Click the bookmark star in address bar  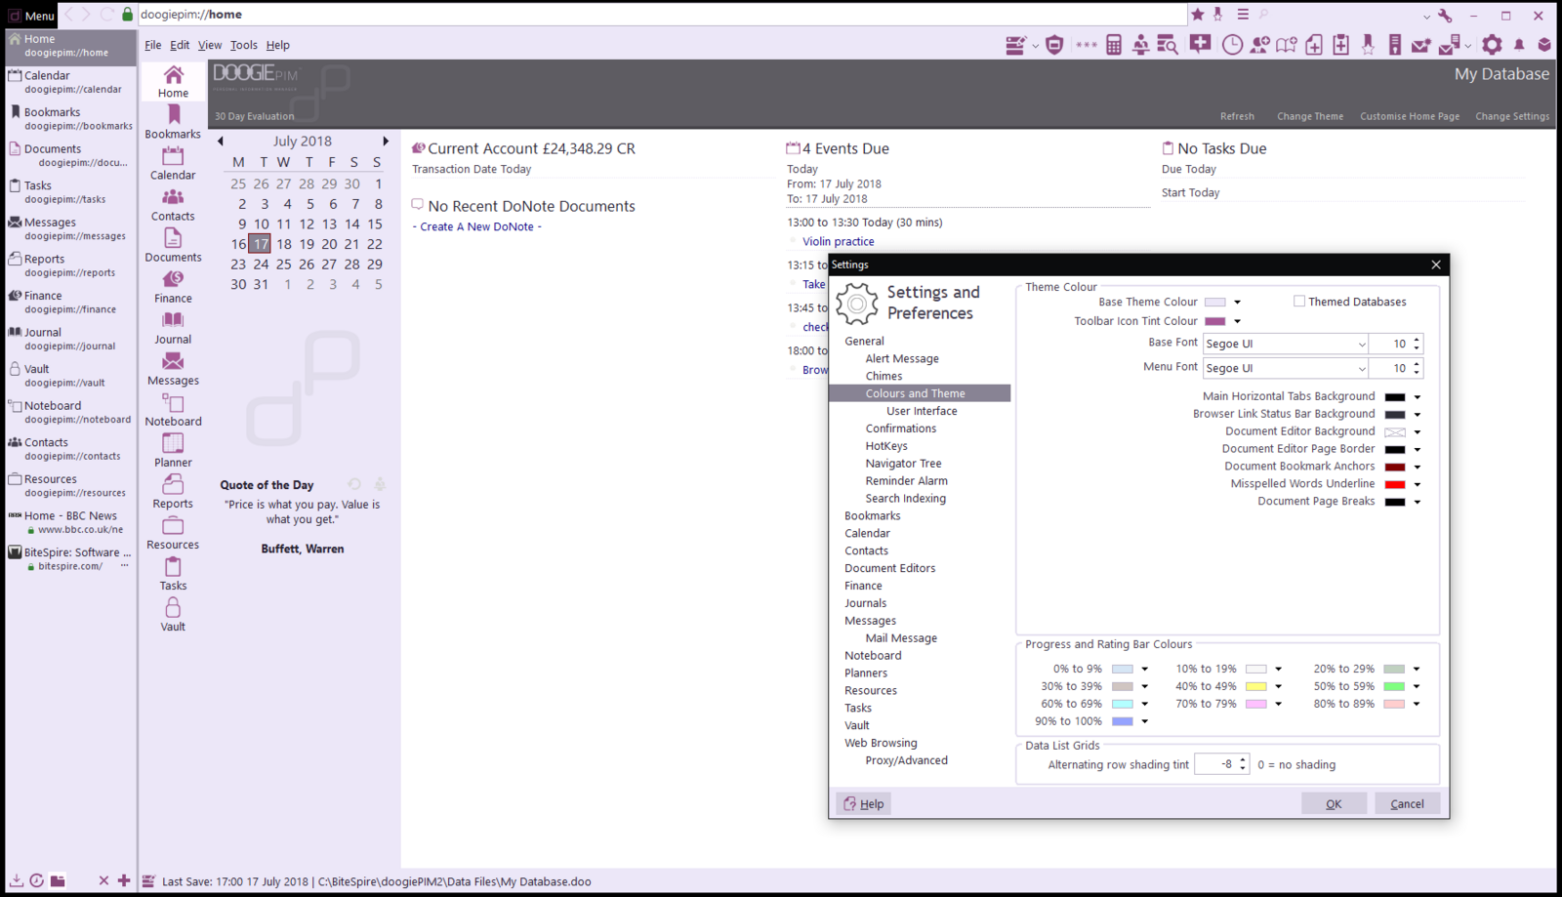tap(1197, 14)
